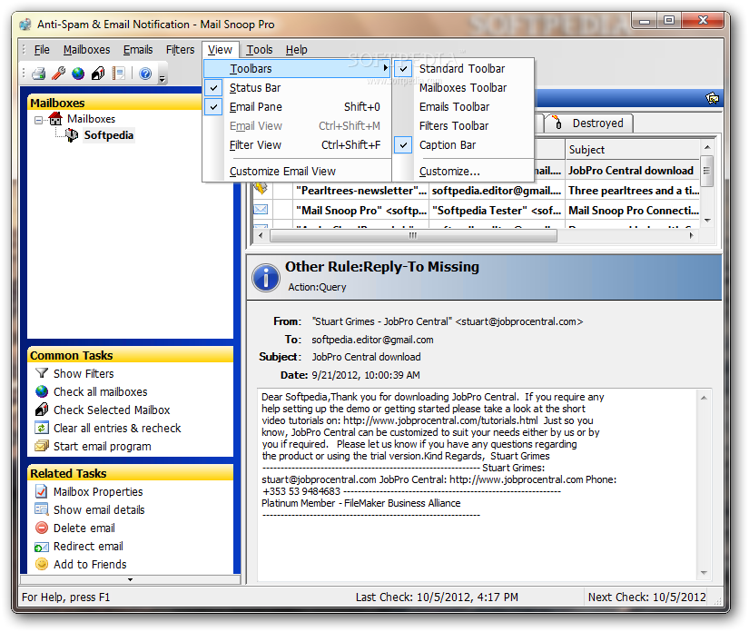Click the Softpedia mailbox icon in tree
Viewport: 749px width, 632px height.
coord(72,135)
